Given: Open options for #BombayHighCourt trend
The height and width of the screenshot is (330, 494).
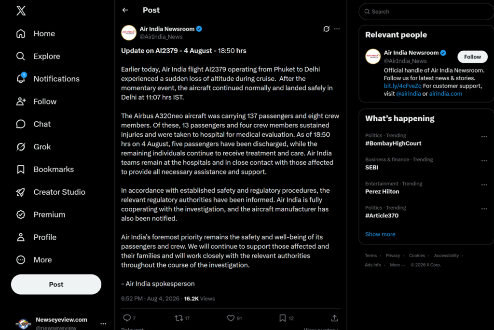Looking at the screenshot, I should [x=484, y=137].
